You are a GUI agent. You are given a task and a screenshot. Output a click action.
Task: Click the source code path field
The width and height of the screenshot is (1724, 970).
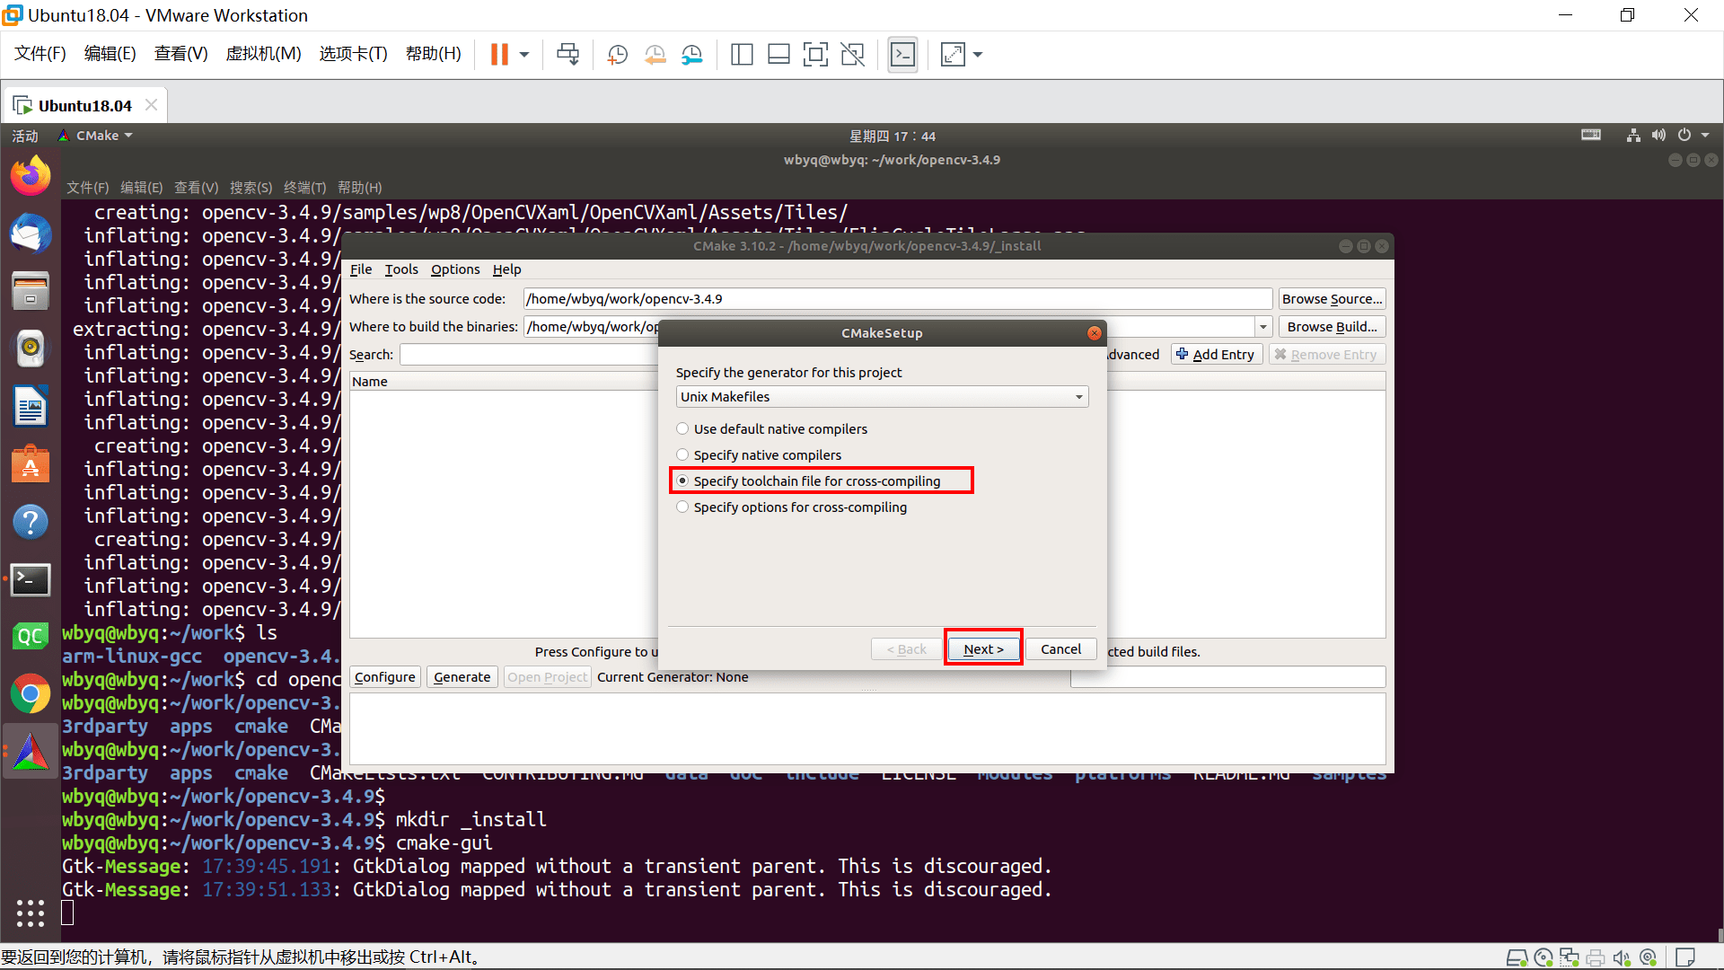coord(898,299)
